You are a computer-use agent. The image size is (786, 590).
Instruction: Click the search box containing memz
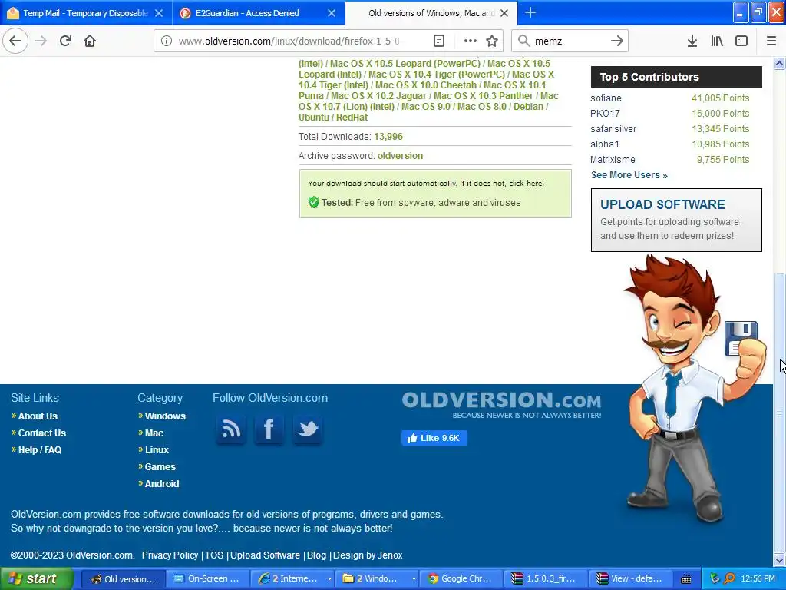570,41
